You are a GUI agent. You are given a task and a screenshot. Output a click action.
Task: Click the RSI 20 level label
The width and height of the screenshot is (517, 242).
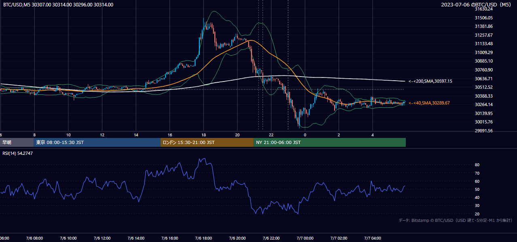pyautogui.click(x=477, y=214)
